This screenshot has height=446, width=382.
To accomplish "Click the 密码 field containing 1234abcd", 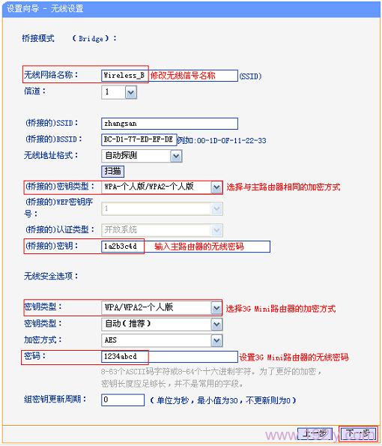I will point(169,357).
